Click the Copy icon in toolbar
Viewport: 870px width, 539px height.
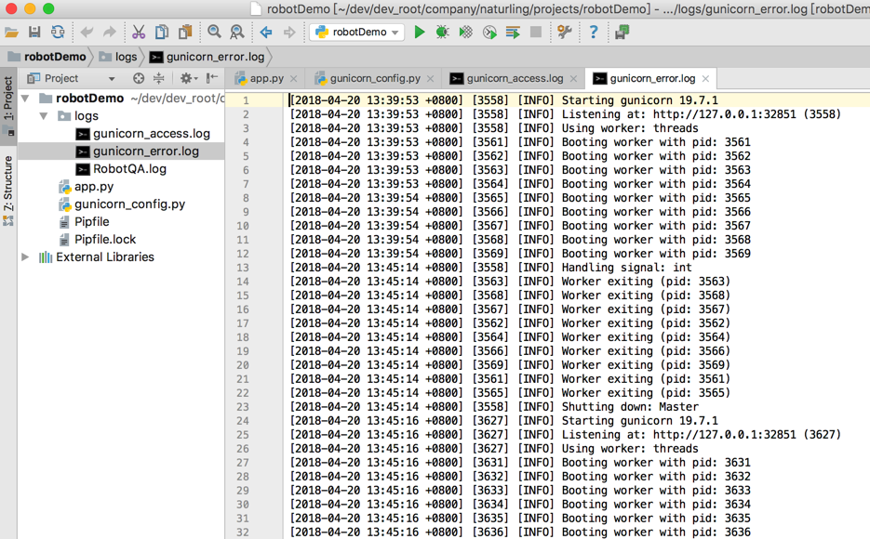[x=162, y=33]
